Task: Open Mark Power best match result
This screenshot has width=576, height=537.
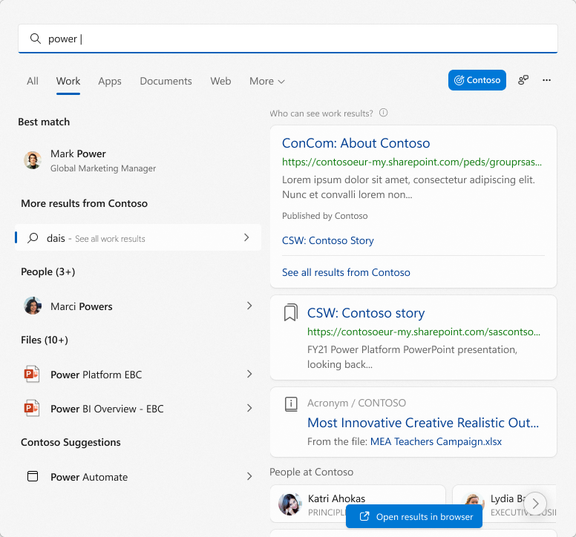Action: 138,161
